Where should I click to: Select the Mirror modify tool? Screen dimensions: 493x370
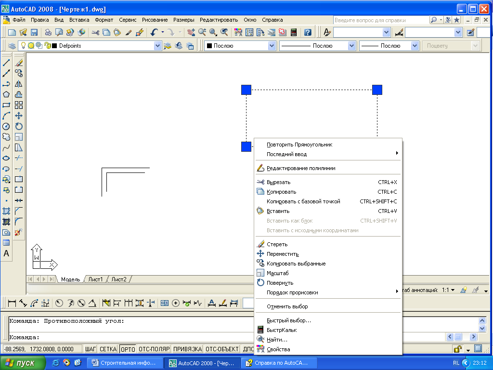click(x=19, y=84)
